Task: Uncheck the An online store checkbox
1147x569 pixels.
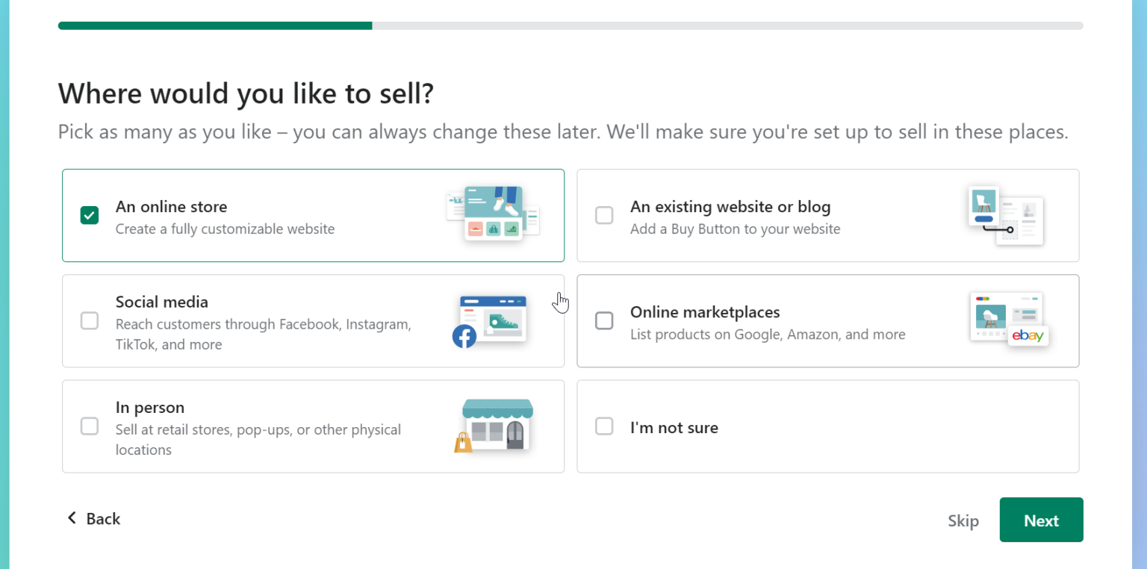Action: pos(89,215)
